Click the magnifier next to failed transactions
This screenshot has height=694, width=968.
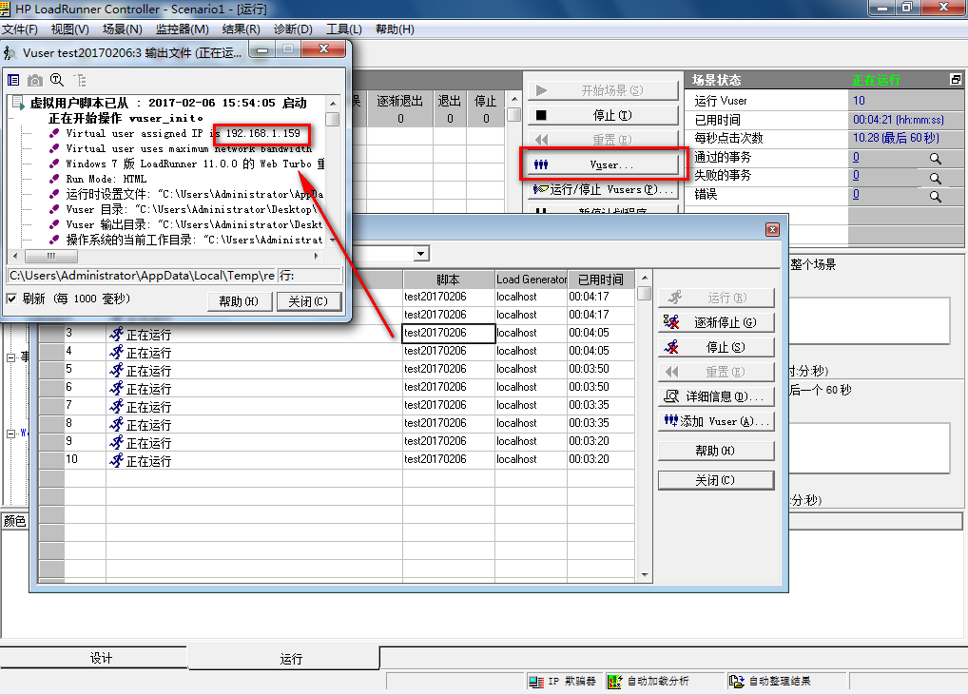click(x=936, y=179)
